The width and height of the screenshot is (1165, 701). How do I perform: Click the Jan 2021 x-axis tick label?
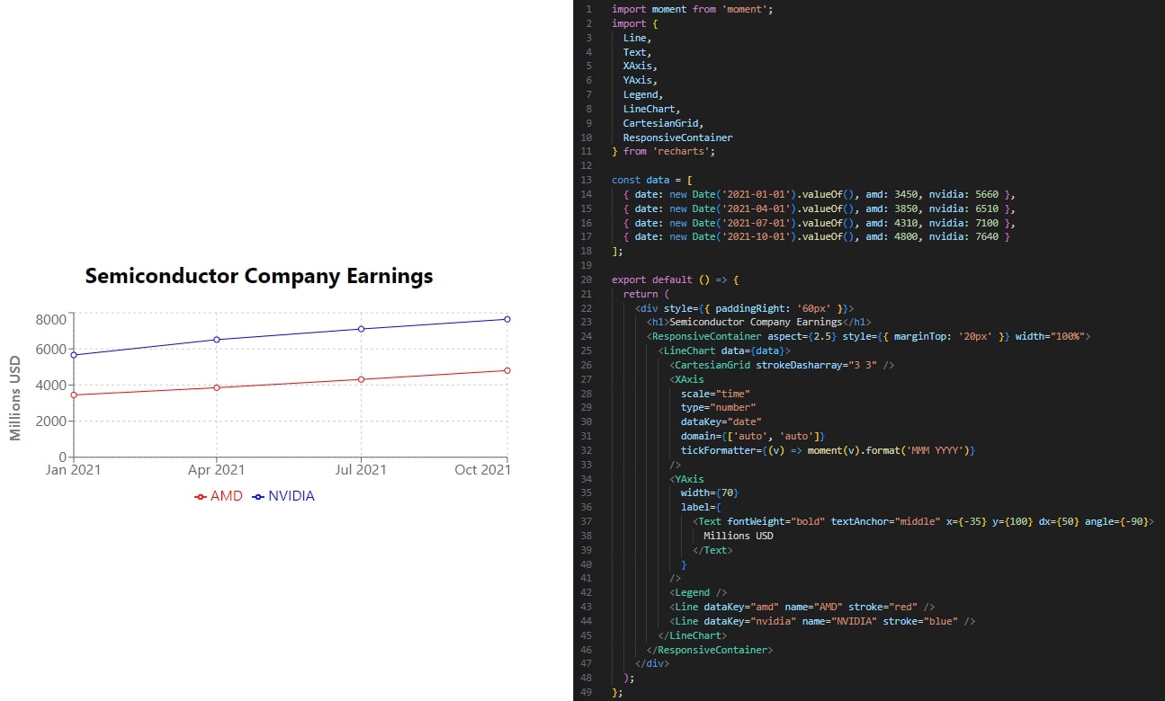click(x=74, y=470)
